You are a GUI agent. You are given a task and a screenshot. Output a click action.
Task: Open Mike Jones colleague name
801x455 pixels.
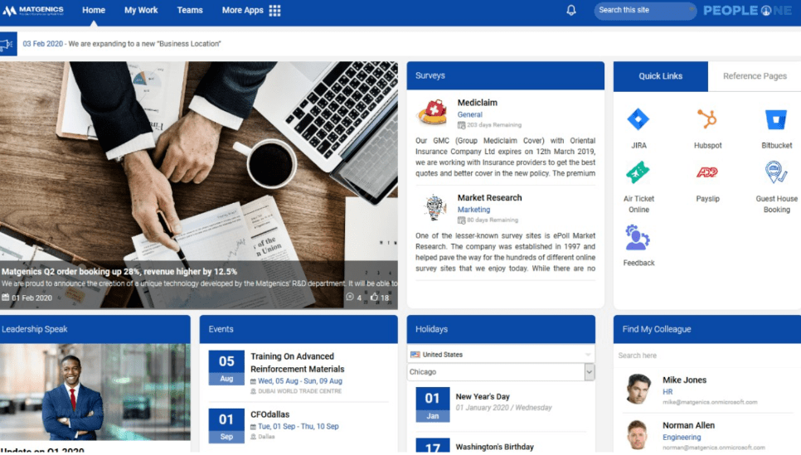pos(685,380)
